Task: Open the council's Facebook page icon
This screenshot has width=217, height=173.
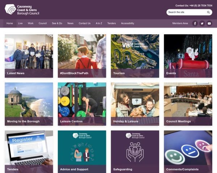Action: 195,23
